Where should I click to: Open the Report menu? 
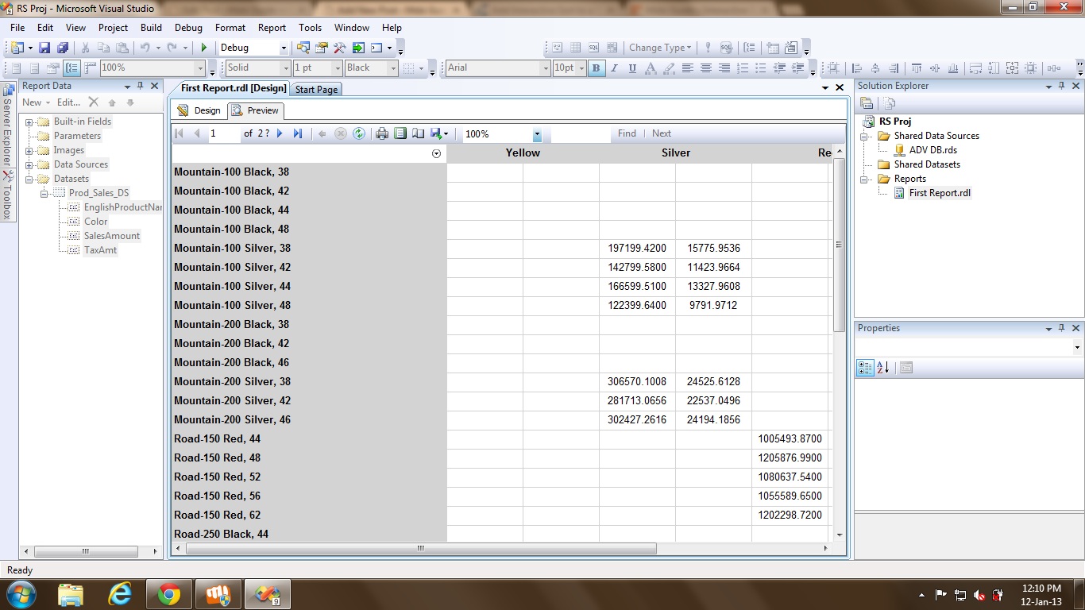click(x=272, y=27)
